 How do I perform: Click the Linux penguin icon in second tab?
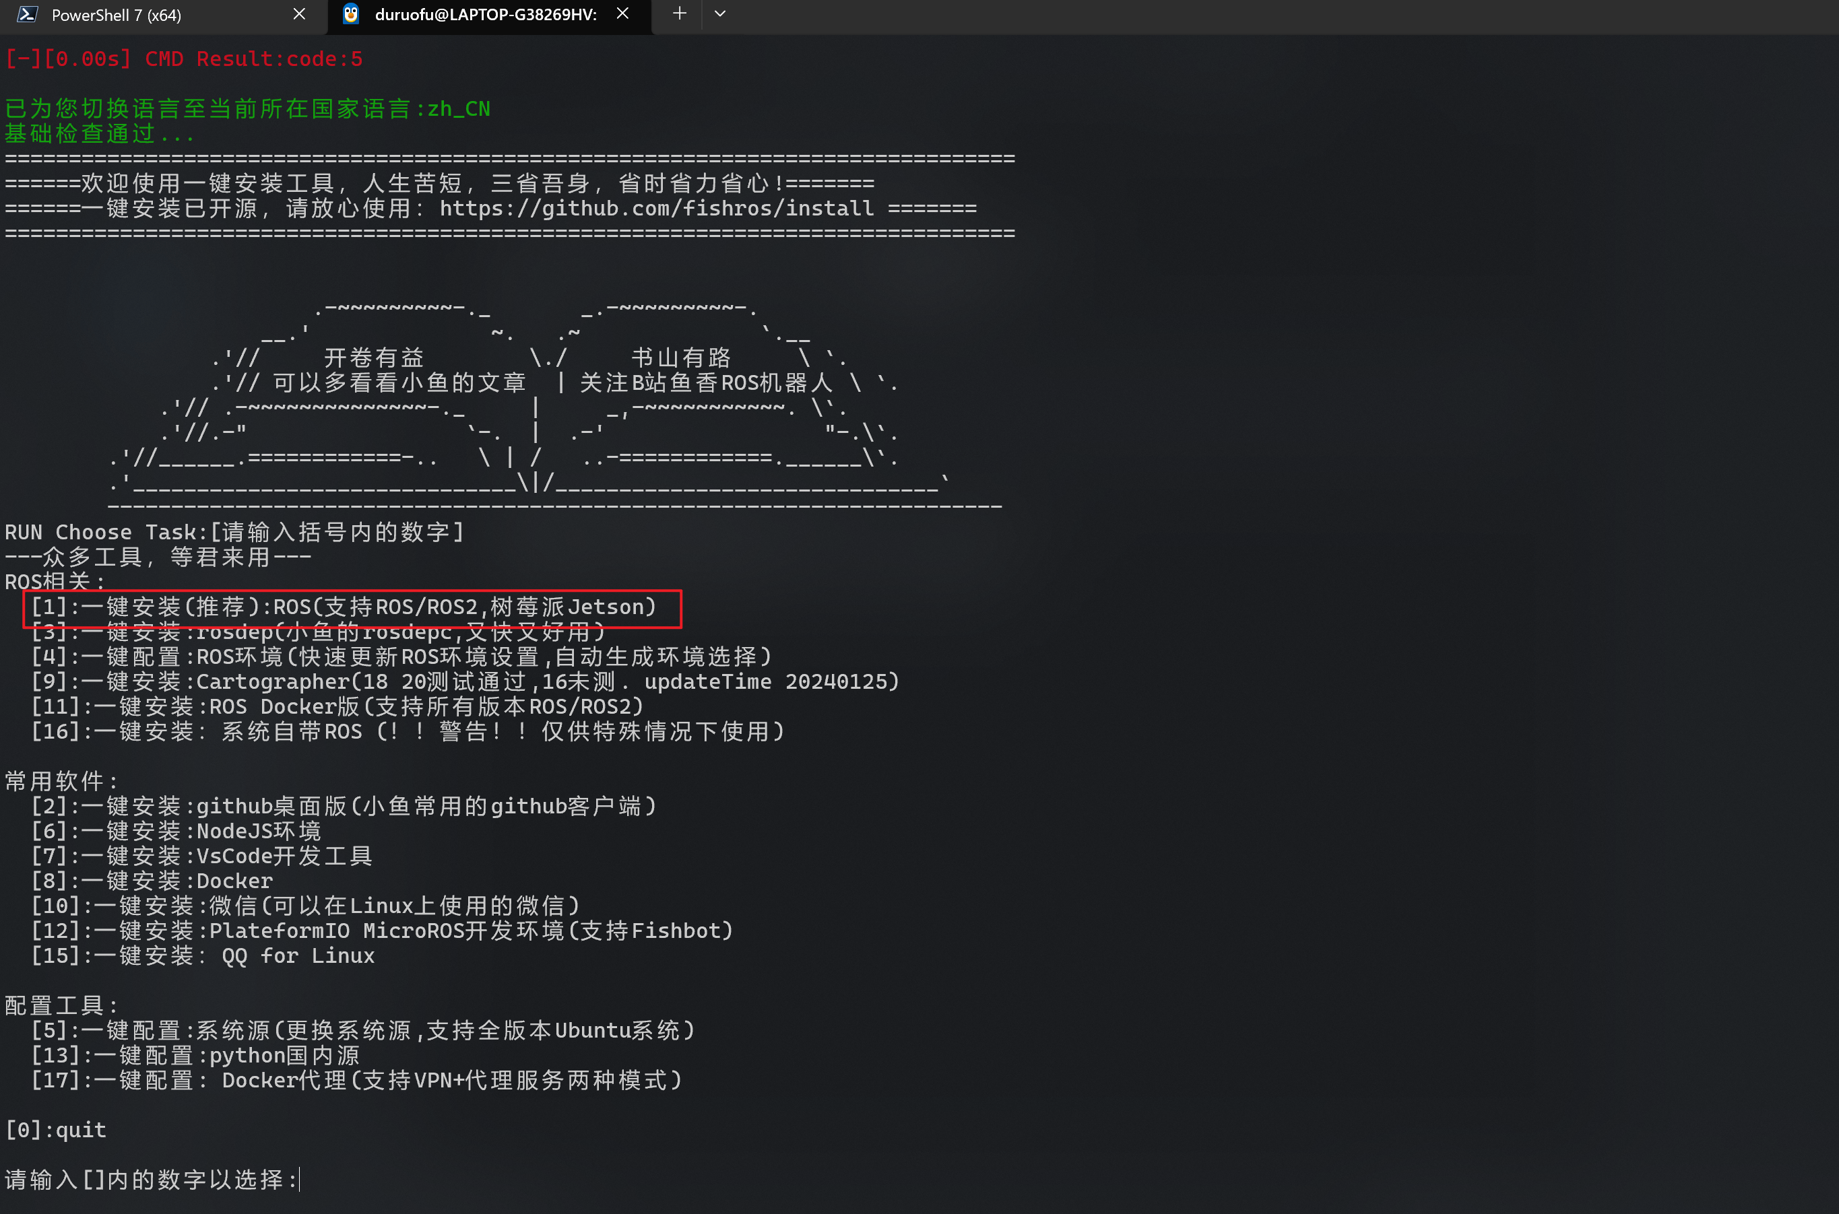(x=351, y=15)
